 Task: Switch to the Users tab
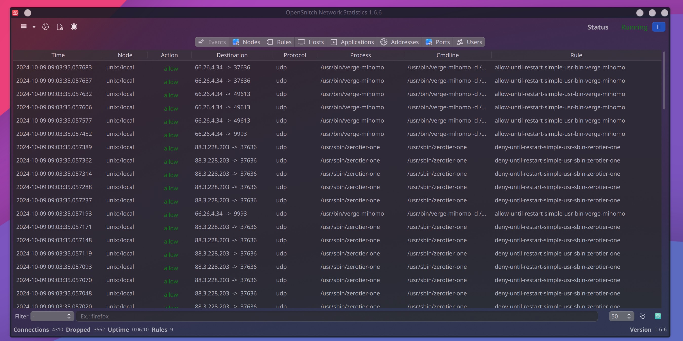469,42
